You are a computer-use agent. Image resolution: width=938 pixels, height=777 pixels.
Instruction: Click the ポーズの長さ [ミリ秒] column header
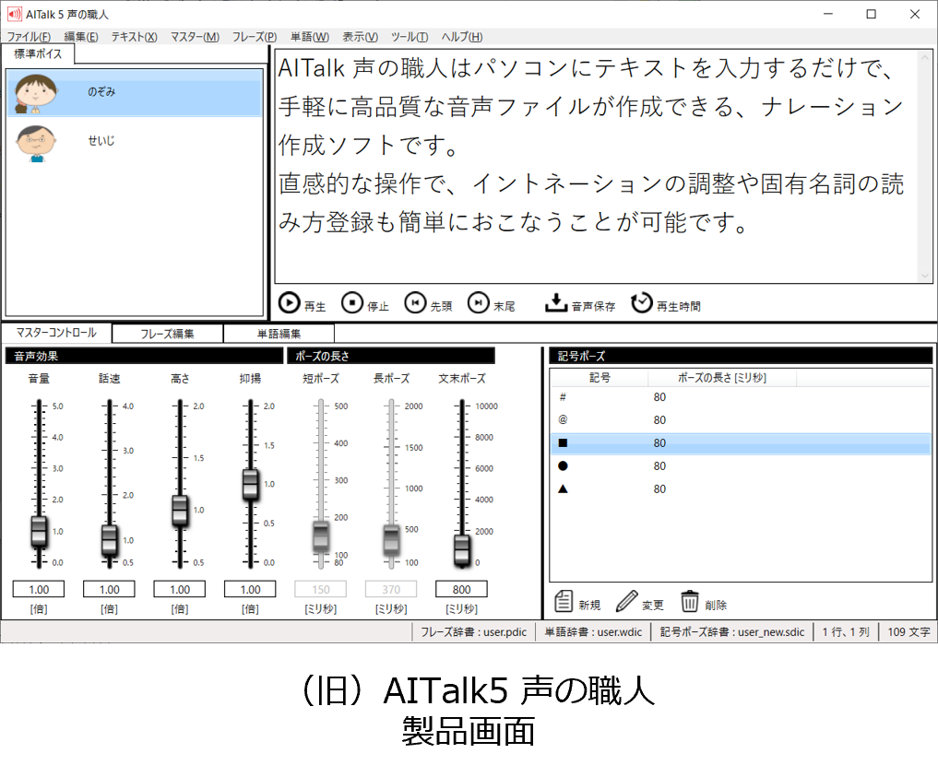722,378
